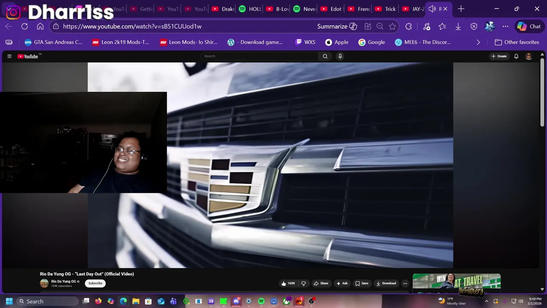Open more actions three-dot menu

405,283
